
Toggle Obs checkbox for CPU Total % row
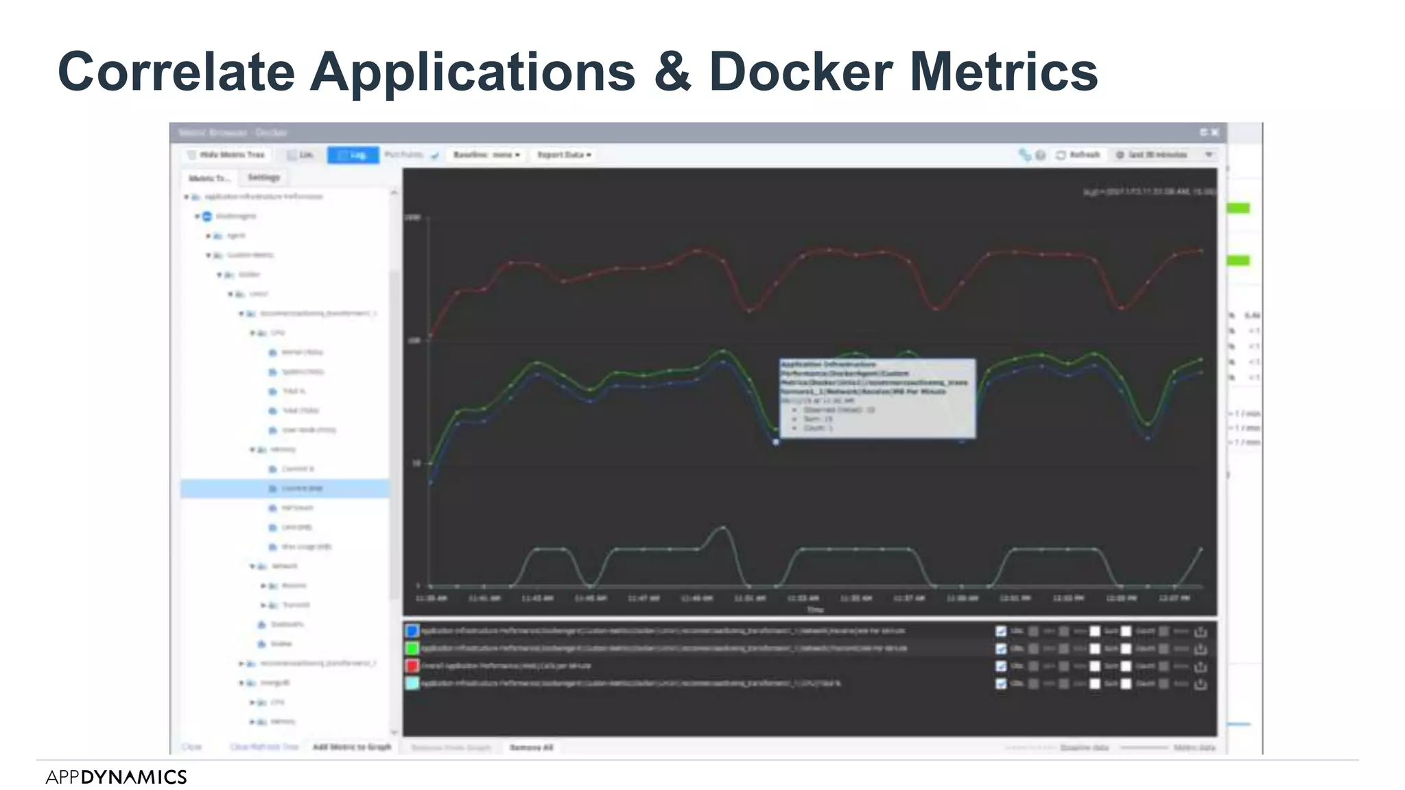click(x=1001, y=684)
